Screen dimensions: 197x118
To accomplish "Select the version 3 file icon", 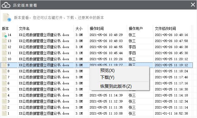I will pos(4,101).
